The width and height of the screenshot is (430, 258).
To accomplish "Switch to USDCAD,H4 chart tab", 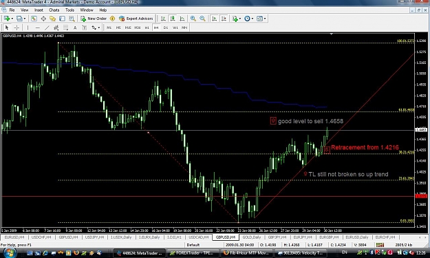I will pos(199,237).
